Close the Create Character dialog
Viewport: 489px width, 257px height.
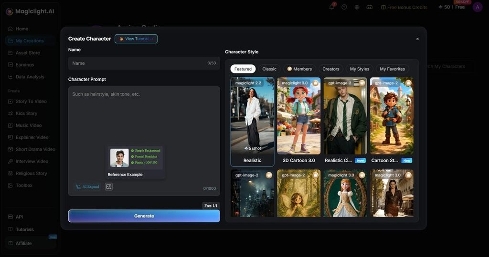click(417, 39)
